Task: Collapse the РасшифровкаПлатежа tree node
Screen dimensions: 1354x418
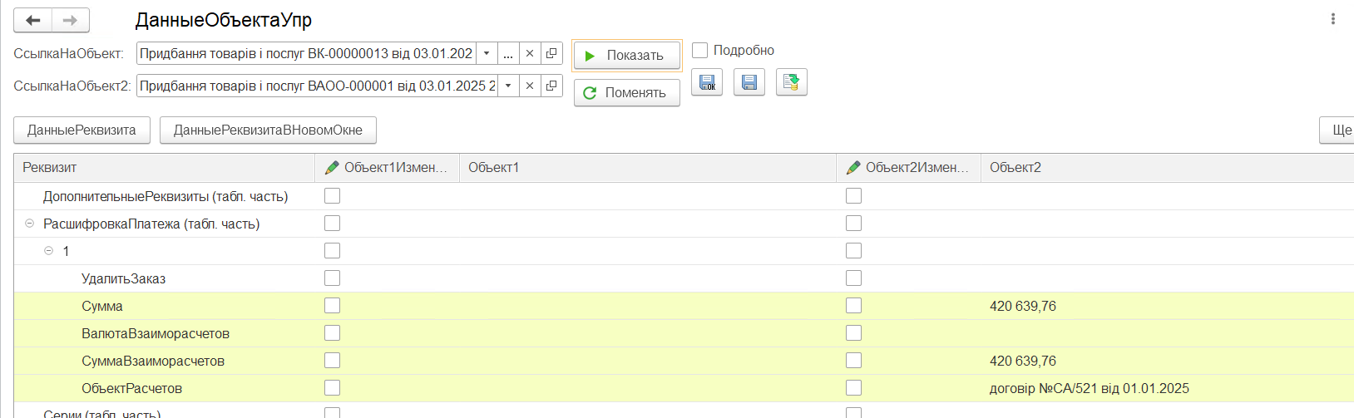Action: click(x=30, y=224)
